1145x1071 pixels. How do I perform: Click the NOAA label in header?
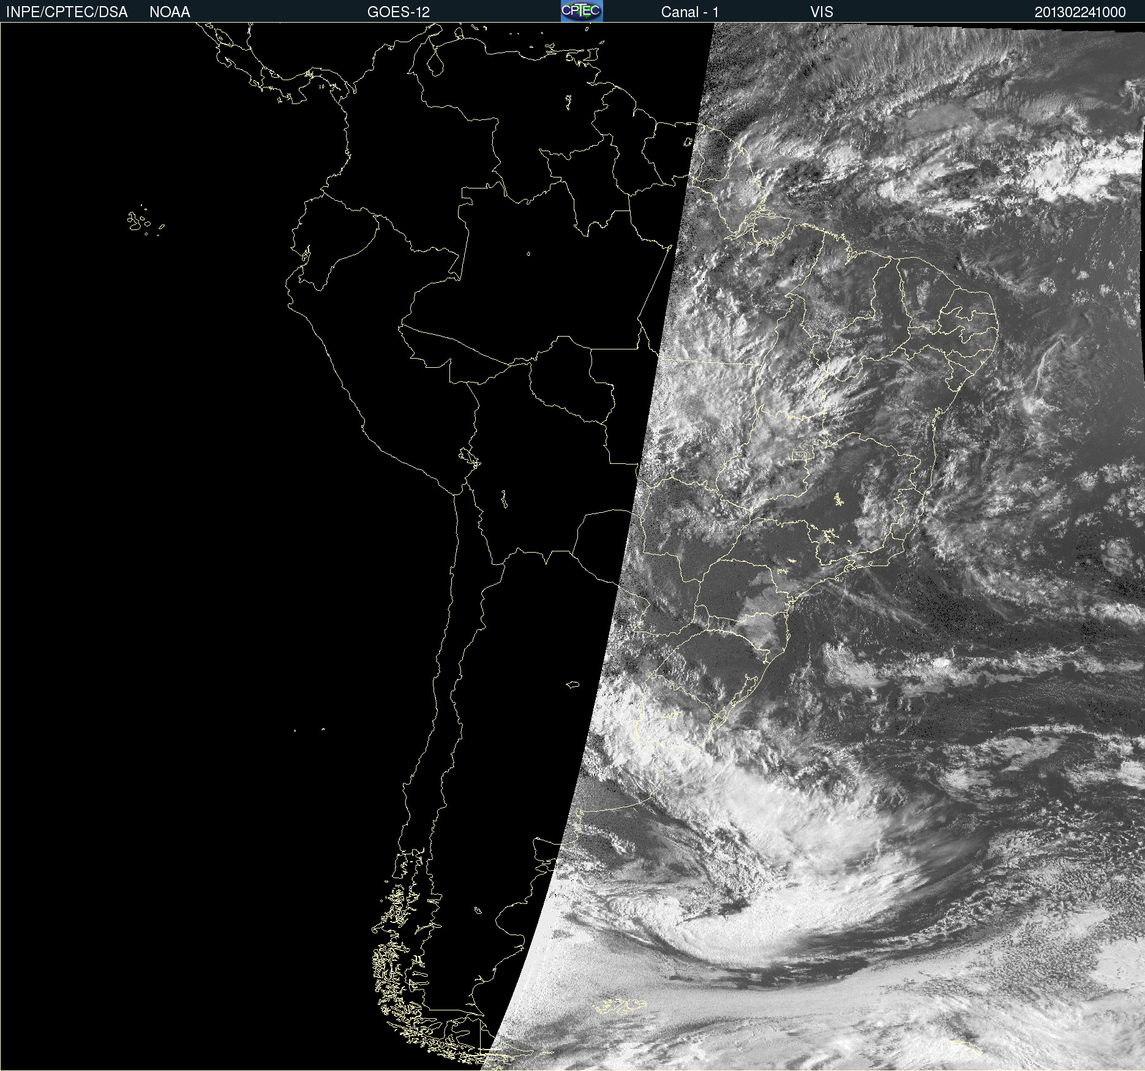(170, 12)
